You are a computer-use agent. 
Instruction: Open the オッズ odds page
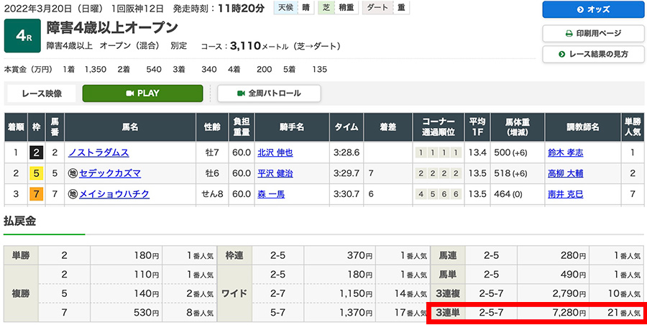[593, 10]
